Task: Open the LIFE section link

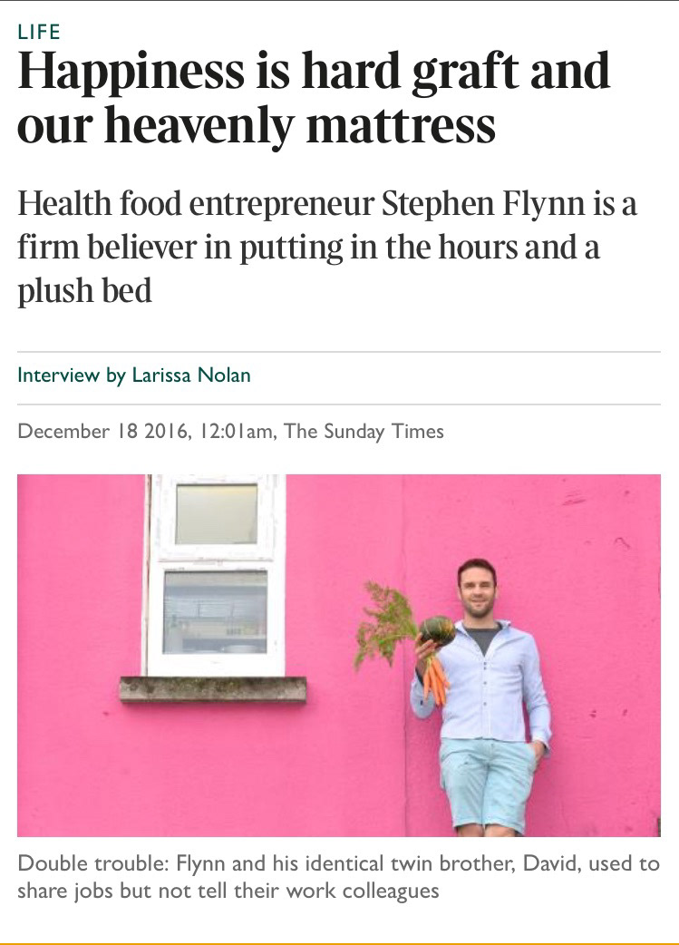Action: pos(39,32)
